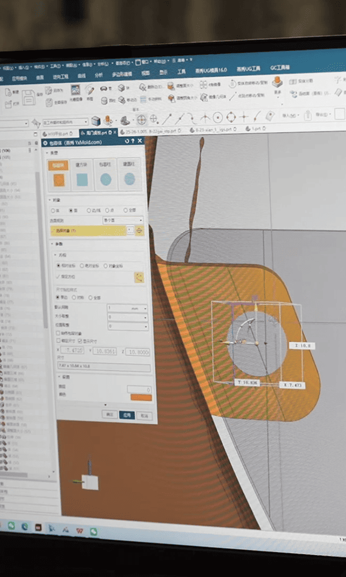Click the yellow selection target icon
The image size is (346, 577).
140,231
